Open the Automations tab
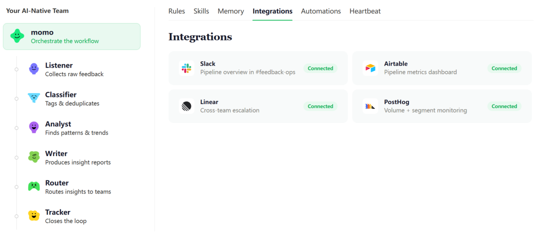Viewport: 540px width, 238px height. coord(321,11)
